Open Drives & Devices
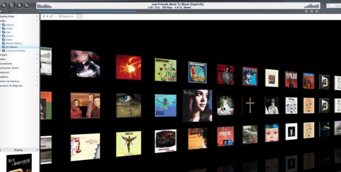The width and height of the screenshot is (341, 172). (x=10, y=81)
